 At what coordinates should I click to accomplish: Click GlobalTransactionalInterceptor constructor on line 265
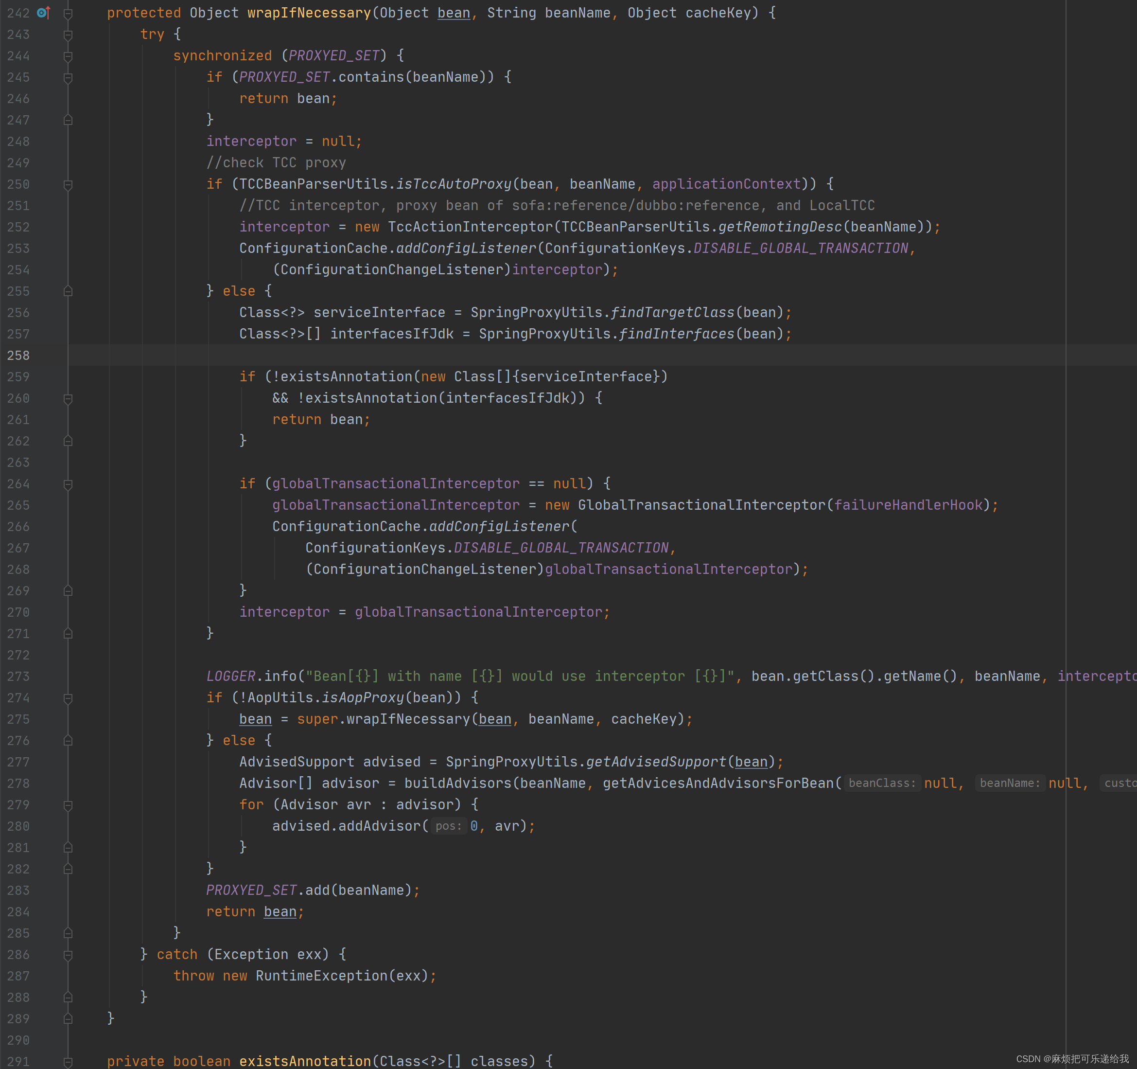(x=702, y=505)
